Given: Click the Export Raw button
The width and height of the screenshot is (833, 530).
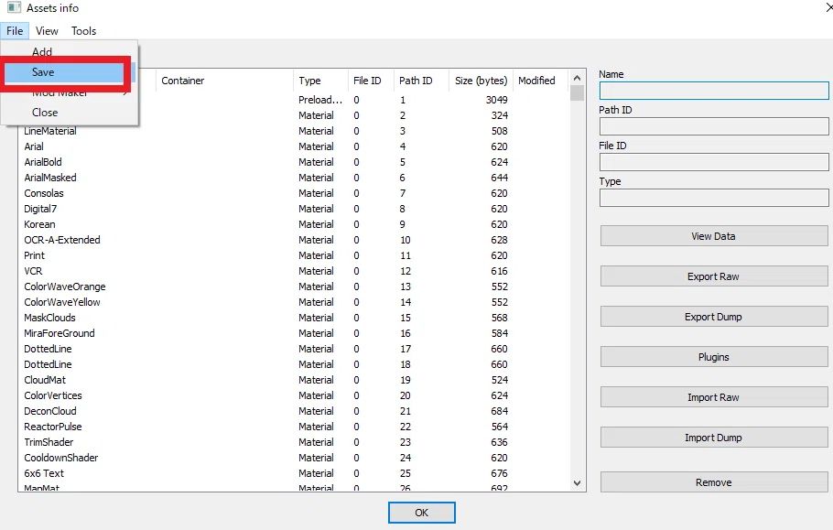Looking at the screenshot, I should click(713, 276).
